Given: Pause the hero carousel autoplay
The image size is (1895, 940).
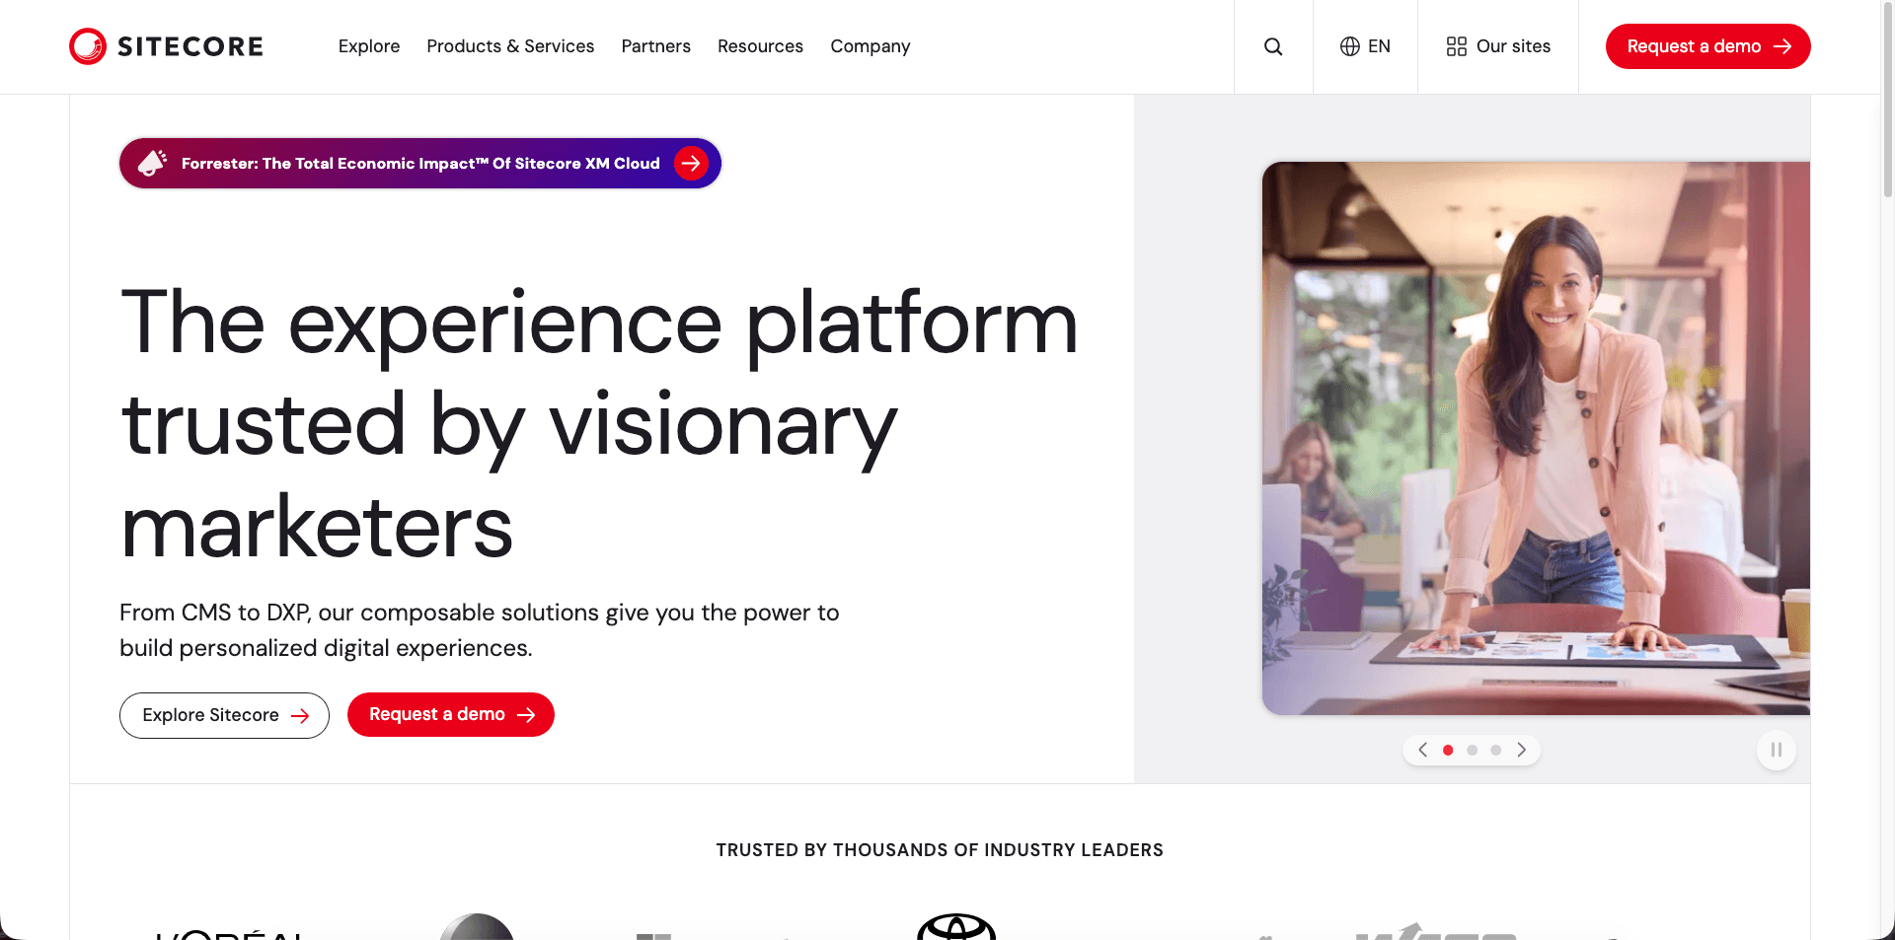Looking at the screenshot, I should click(1776, 750).
